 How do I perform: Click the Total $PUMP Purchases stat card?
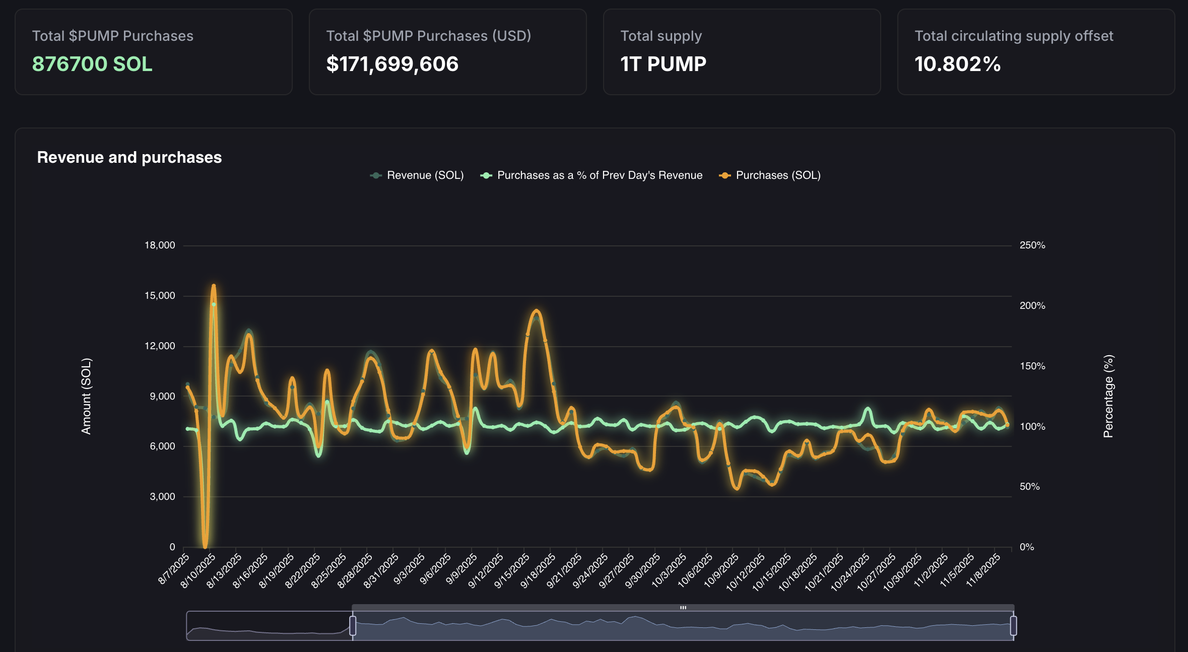pos(154,51)
